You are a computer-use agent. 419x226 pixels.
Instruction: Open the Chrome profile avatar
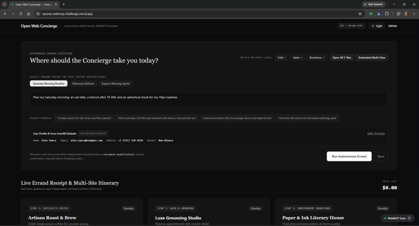point(406,14)
